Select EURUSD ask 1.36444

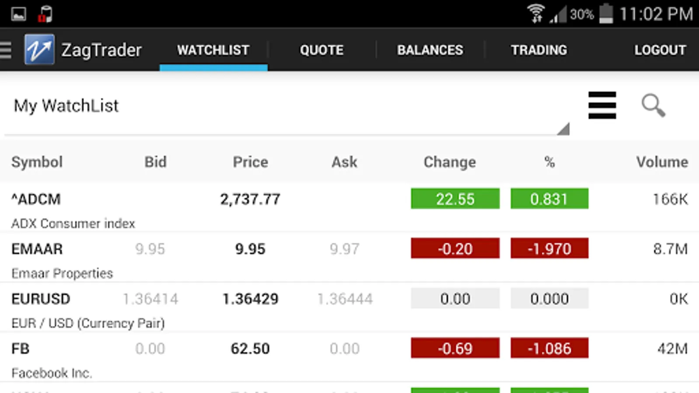345,299
